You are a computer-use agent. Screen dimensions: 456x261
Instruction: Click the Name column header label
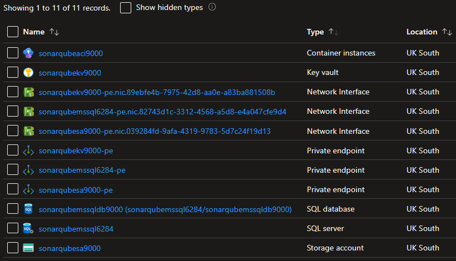[x=34, y=32]
